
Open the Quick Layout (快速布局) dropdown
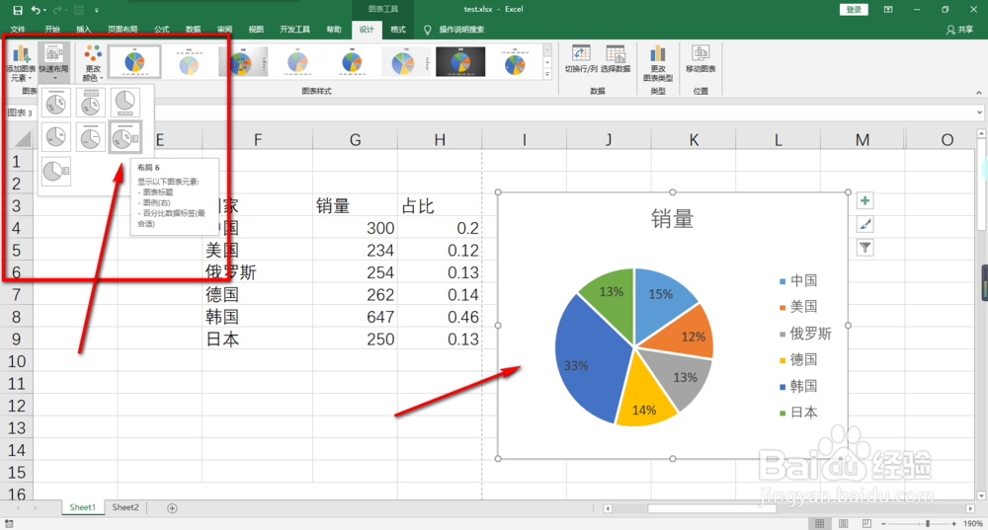click(x=53, y=63)
